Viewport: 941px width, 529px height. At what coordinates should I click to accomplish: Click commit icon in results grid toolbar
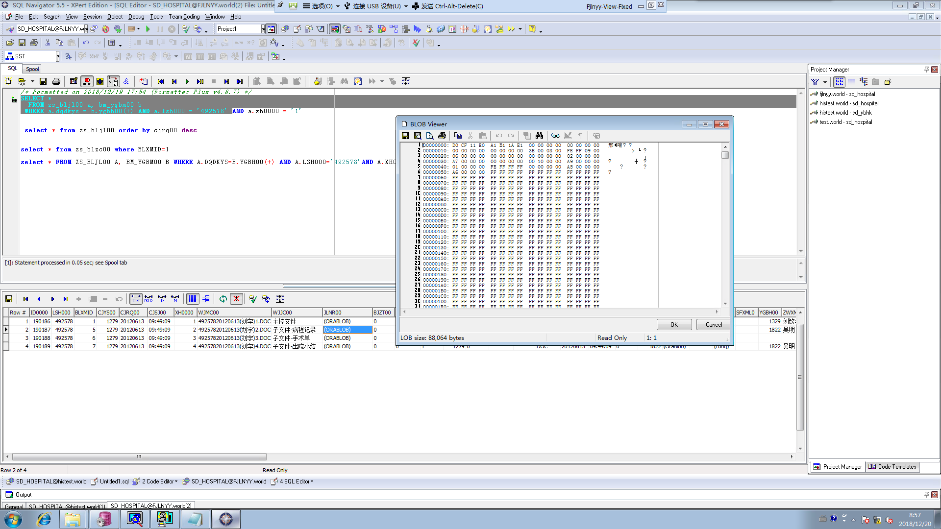(x=252, y=299)
